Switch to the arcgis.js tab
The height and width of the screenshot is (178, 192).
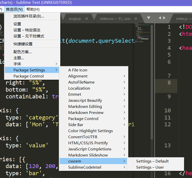tap(75, 18)
